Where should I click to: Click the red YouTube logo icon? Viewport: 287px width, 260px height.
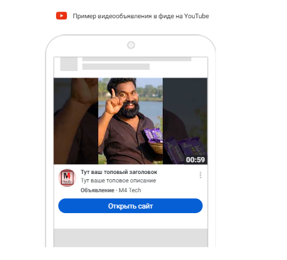[61, 16]
